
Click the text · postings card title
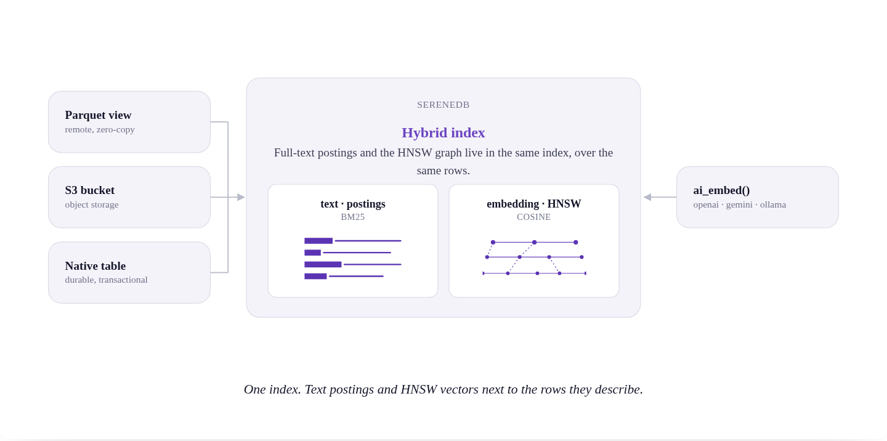click(353, 204)
